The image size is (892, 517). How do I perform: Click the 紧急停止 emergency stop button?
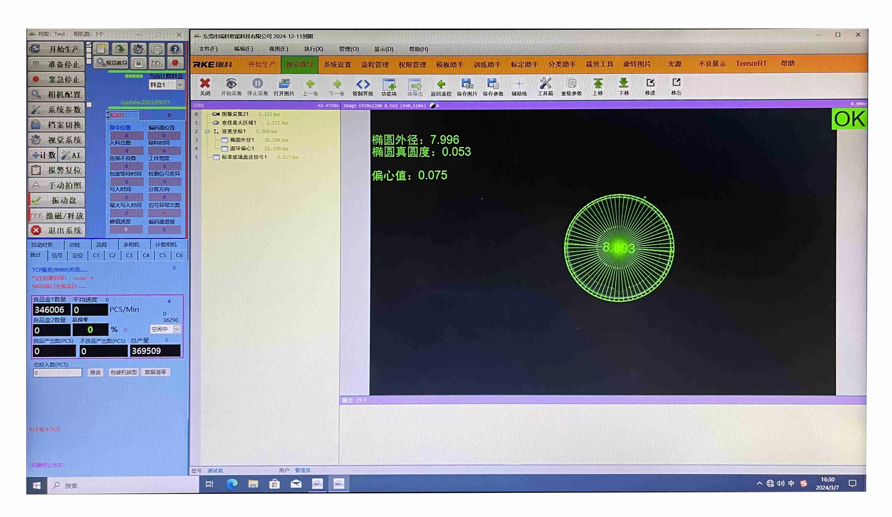pos(57,79)
